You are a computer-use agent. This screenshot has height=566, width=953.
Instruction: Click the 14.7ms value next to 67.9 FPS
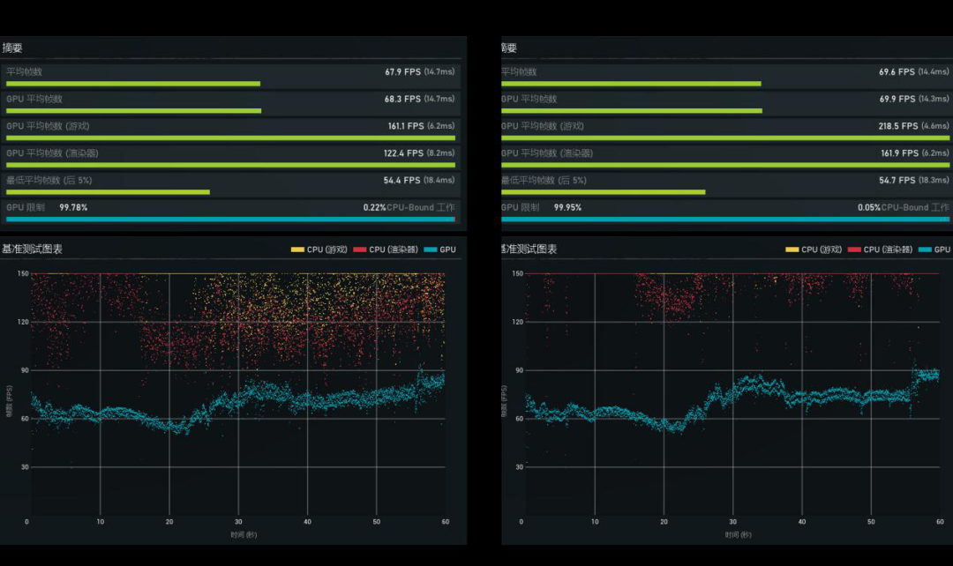coord(439,71)
